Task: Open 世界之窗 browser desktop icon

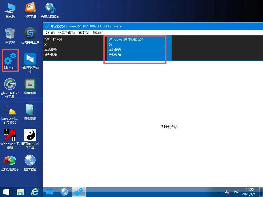Action: click(30, 163)
